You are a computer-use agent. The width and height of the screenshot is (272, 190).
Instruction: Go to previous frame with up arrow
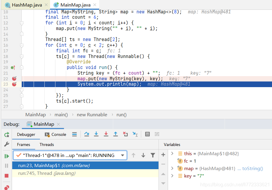click(133, 155)
